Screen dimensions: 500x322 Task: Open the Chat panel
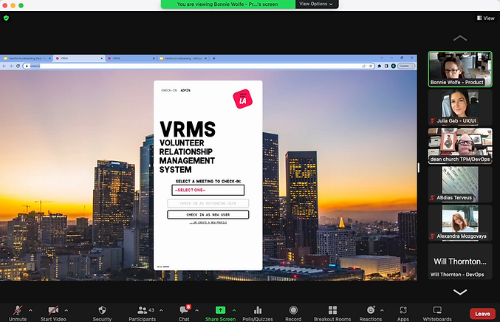point(184,313)
